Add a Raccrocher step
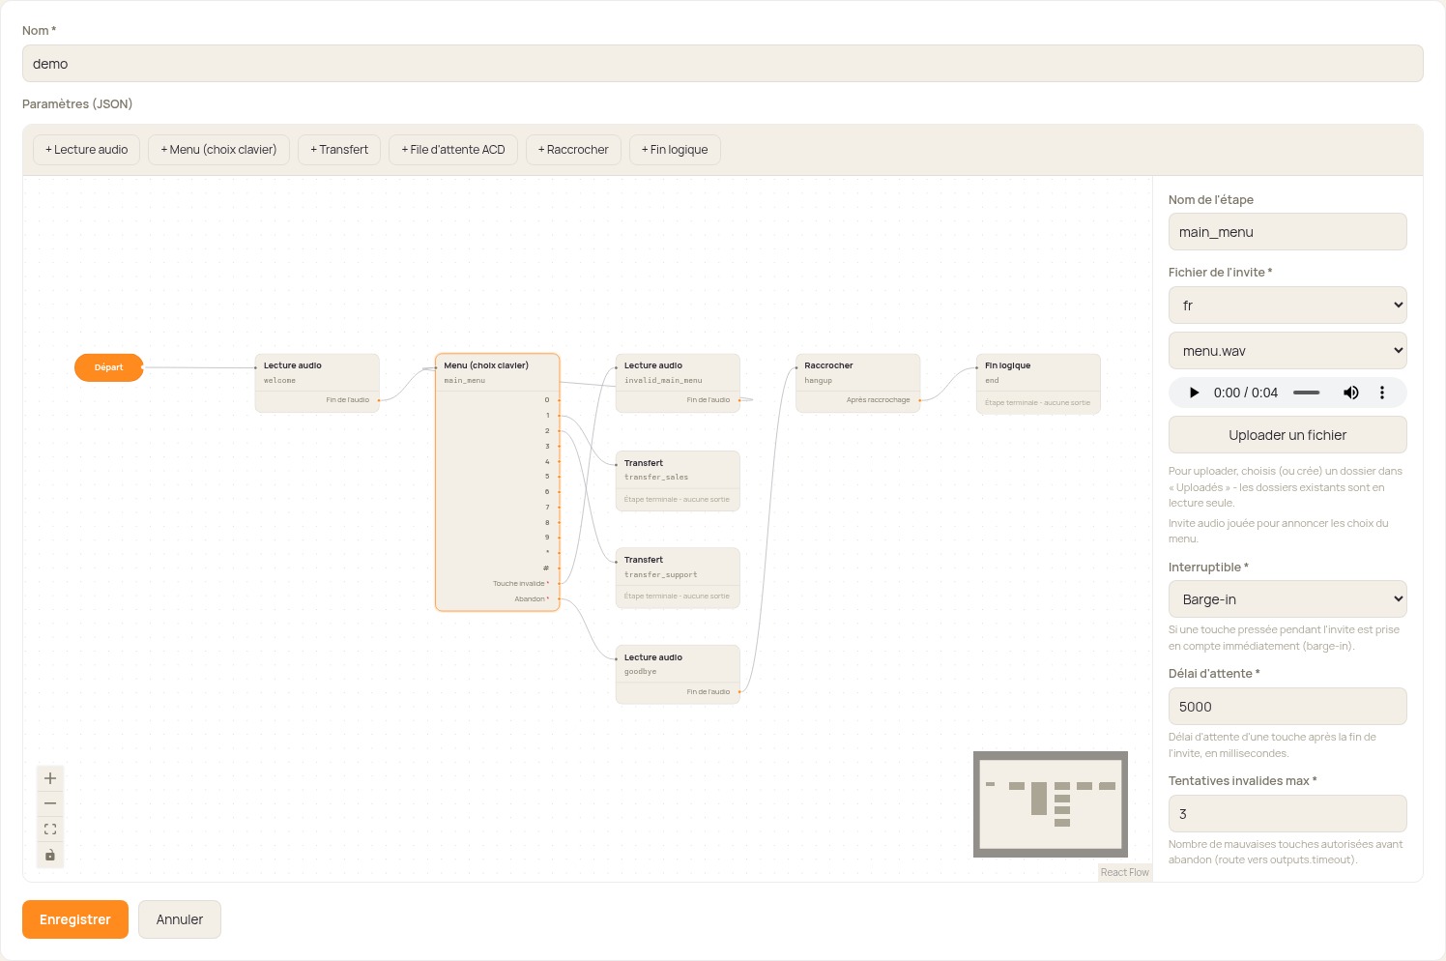Screen dimensions: 1446x961 tap(573, 150)
